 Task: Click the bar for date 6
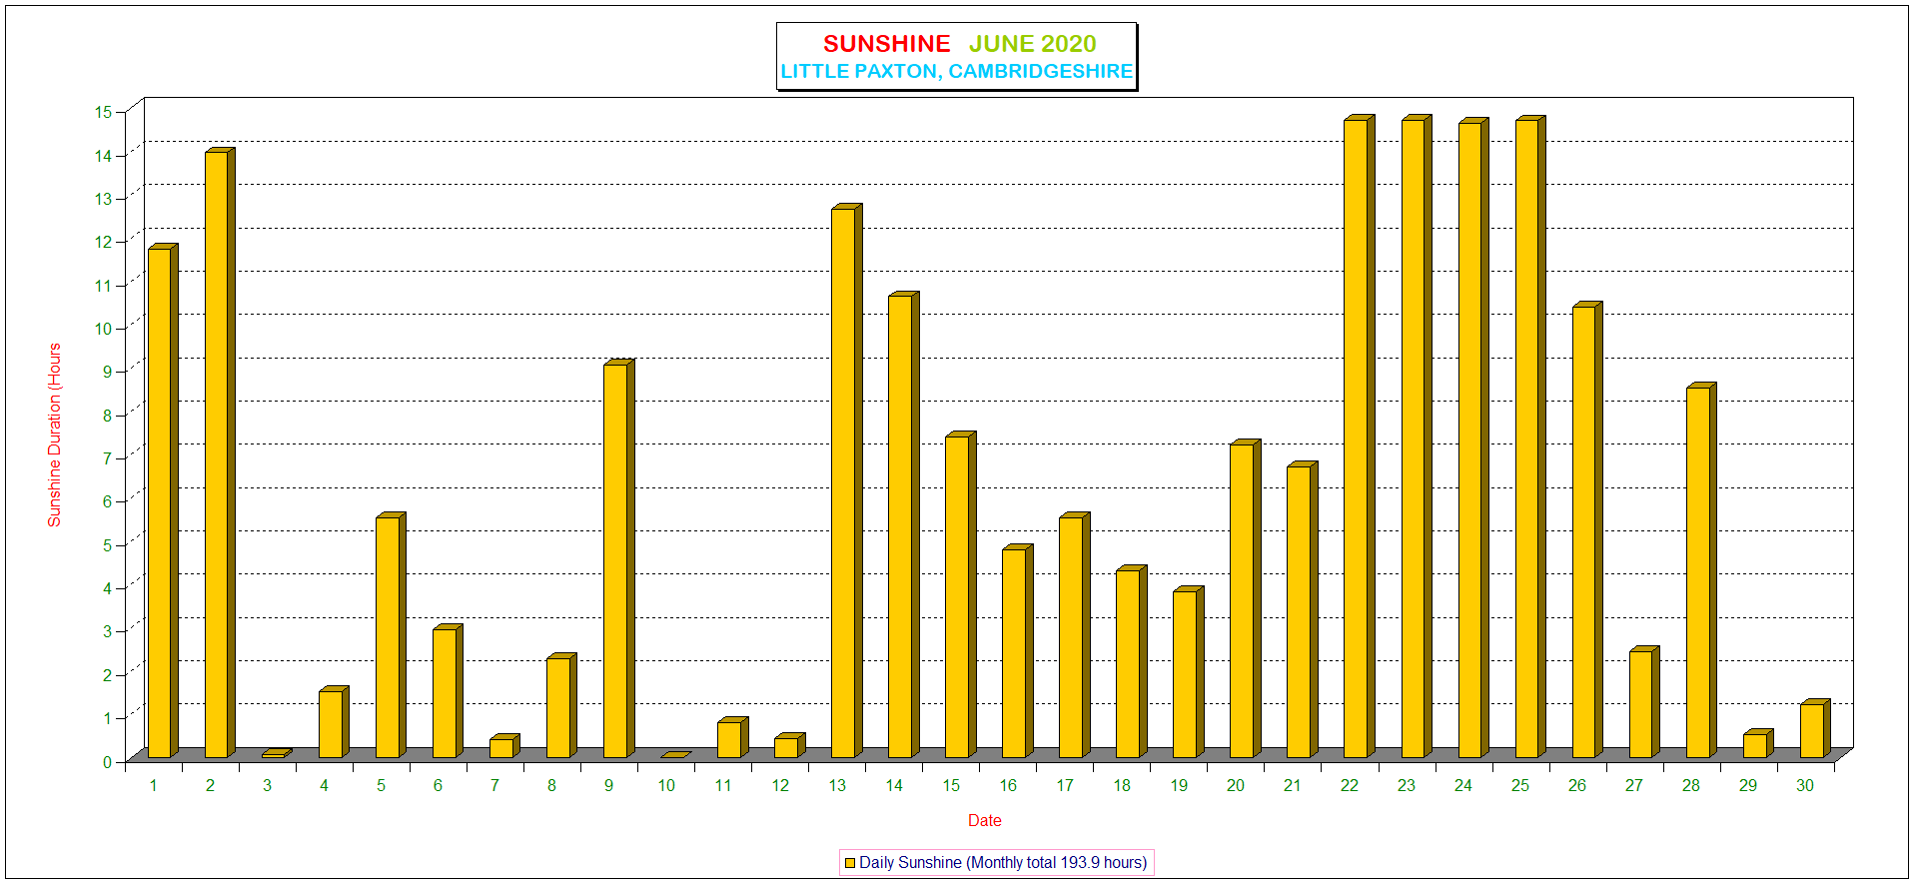pyautogui.click(x=448, y=691)
